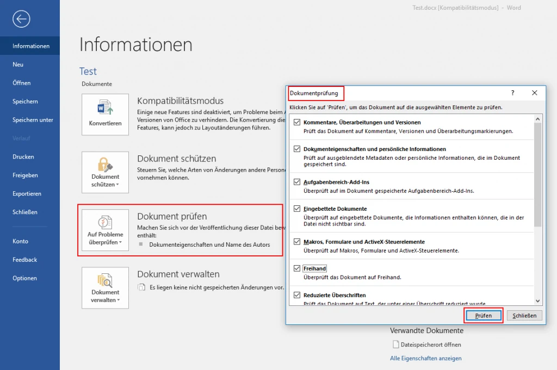Toggle Kommentare, Überarbeitungen und Versionen checkbox
Viewport: 557px width, 370px height.
point(297,122)
